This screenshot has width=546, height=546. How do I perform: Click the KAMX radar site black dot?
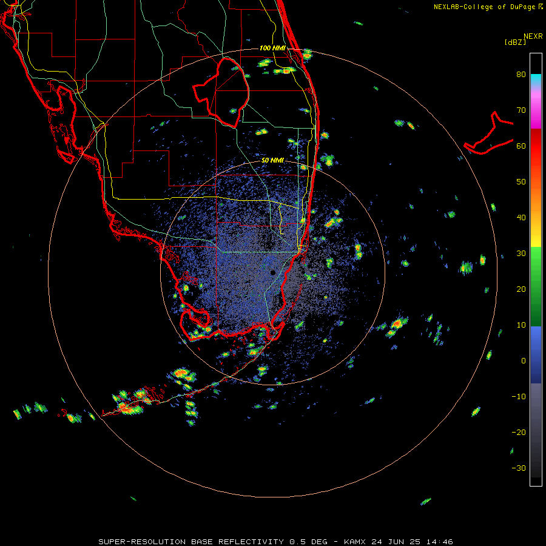coord(273,272)
